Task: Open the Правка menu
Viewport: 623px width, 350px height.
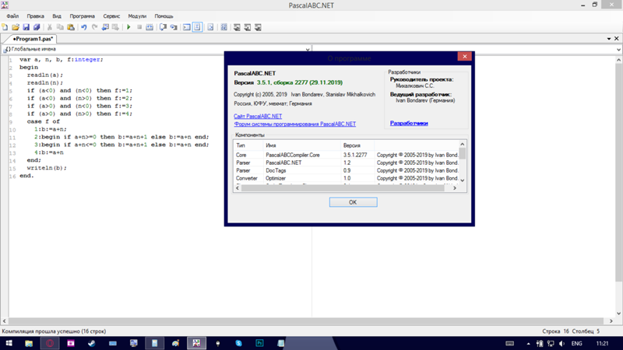Action: [x=35, y=16]
